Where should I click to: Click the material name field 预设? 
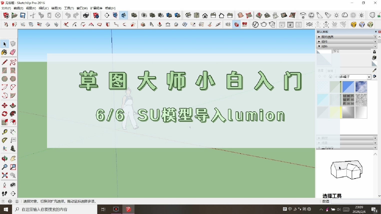pyautogui.click(x=351, y=51)
